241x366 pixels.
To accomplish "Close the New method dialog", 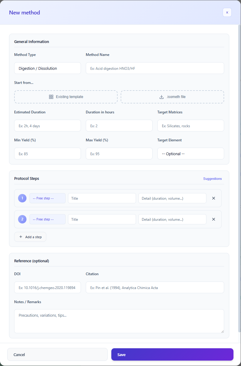I will (x=227, y=12).
